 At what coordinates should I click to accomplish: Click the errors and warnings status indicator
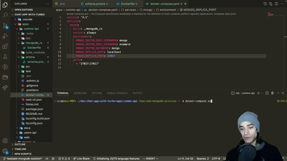(64, 159)
